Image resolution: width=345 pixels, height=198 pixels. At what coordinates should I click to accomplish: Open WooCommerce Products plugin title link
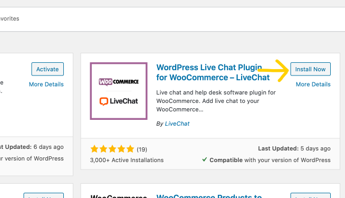point(209,196)
